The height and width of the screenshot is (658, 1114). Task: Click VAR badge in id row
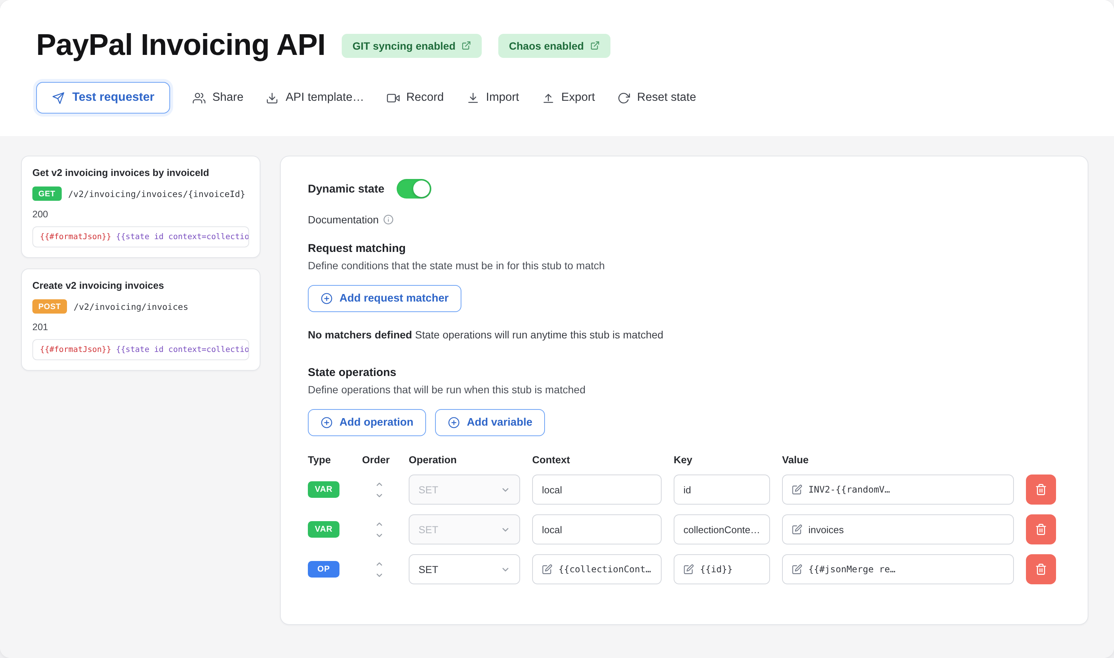[324, 490]
